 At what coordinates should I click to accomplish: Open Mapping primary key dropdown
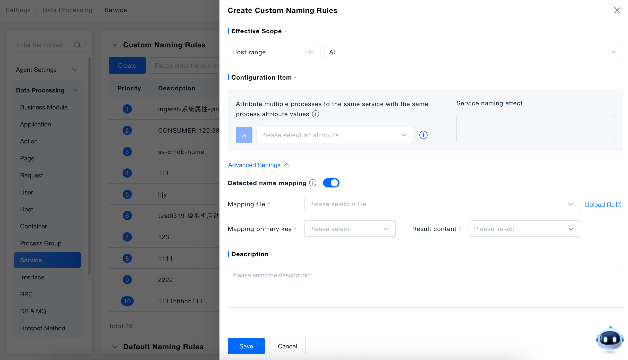[x=350, y=229]
